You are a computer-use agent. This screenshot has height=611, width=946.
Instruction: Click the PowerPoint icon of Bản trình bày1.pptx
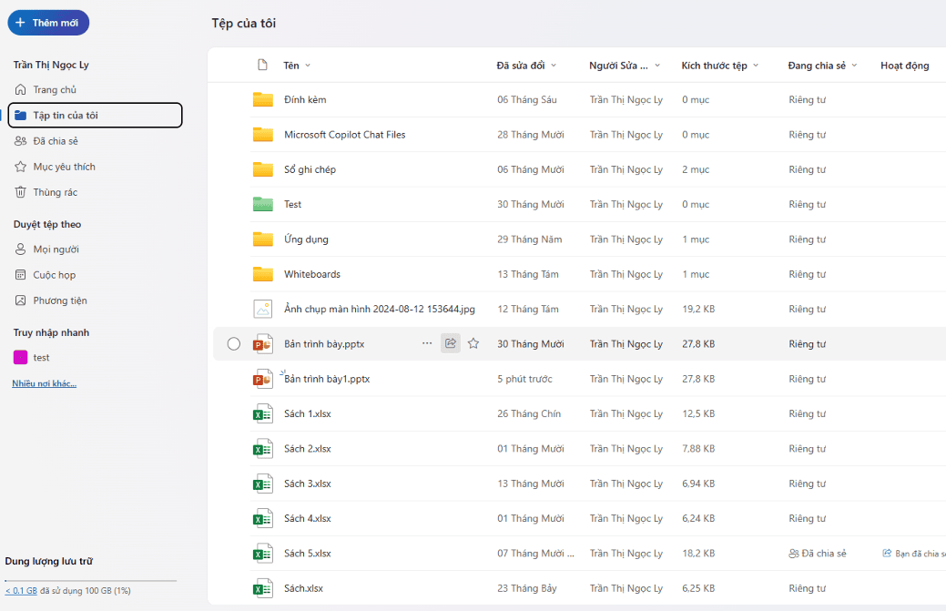(x=262, y=379)
